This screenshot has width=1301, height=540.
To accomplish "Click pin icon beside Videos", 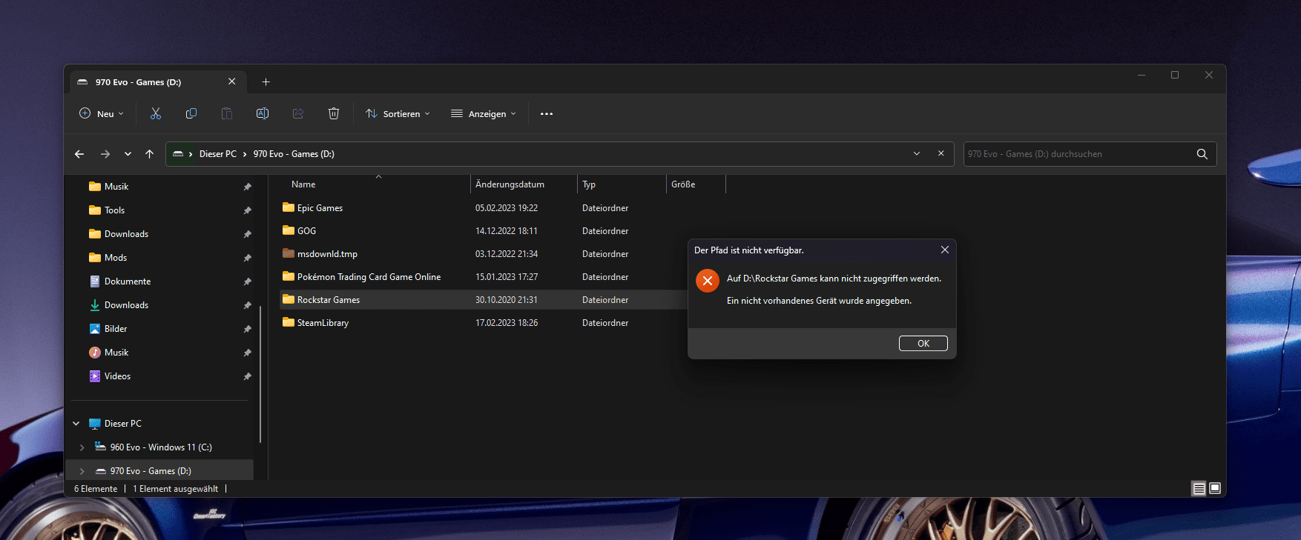I will tap(247, 376).
